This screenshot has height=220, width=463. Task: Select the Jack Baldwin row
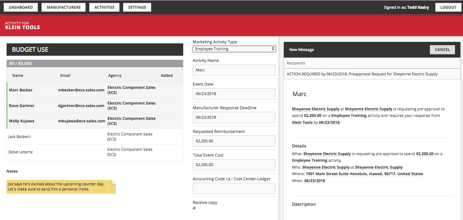tap(95, 137)
